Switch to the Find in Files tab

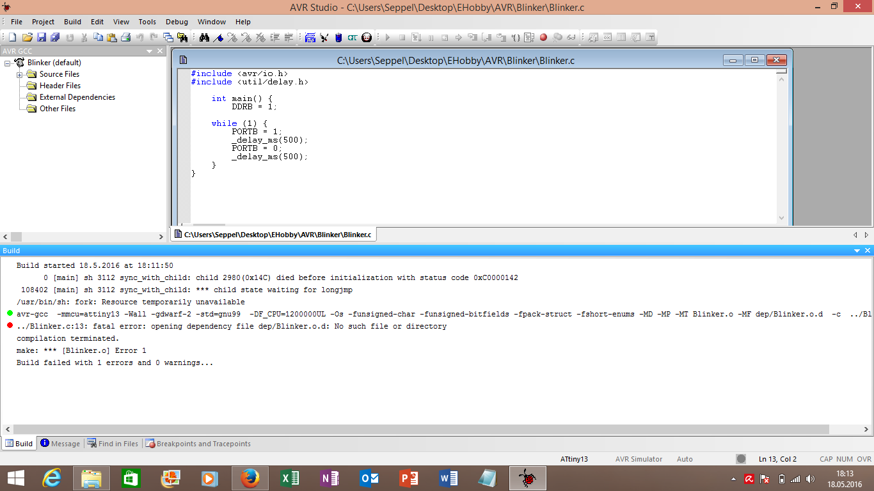[113, 444]
